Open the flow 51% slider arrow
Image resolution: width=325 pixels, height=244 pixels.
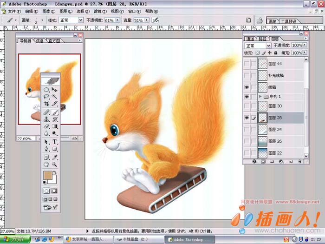(147, 20)
